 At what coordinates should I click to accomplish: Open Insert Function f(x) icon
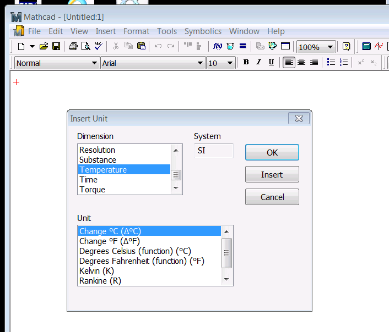(x=218, y=46)
